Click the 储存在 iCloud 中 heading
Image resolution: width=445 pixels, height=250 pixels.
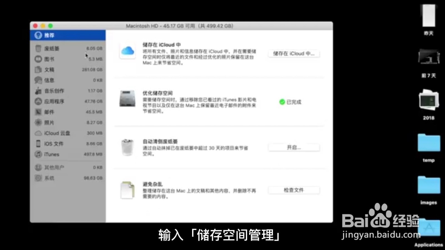(162, 45)
